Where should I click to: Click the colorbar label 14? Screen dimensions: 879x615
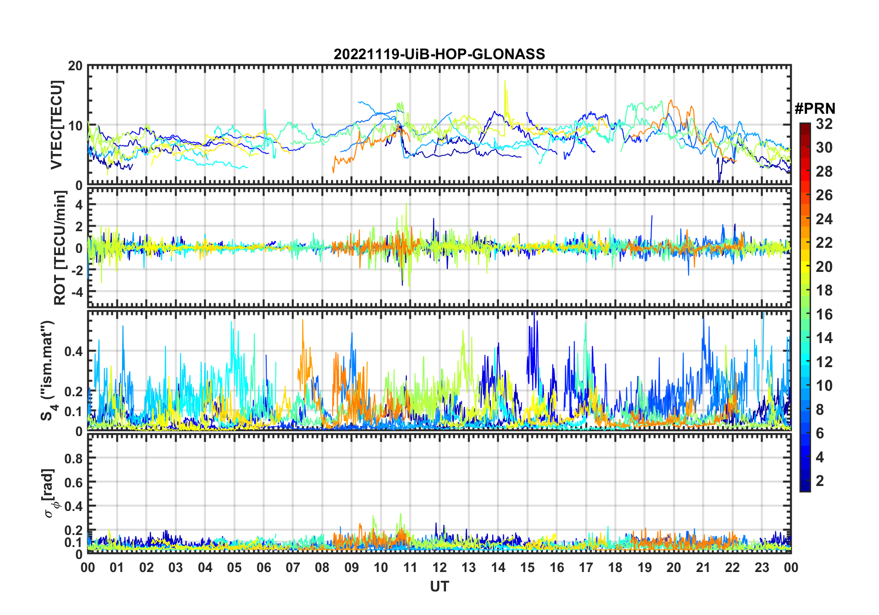pyautogui.click(x=824, y=338)
